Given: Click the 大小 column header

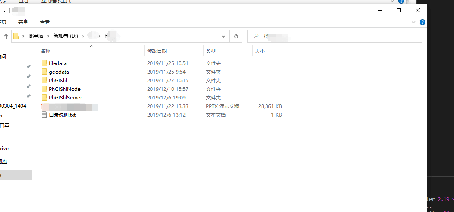Looking at the screenshot, I should pyautogui.click(x=260, y=51).
